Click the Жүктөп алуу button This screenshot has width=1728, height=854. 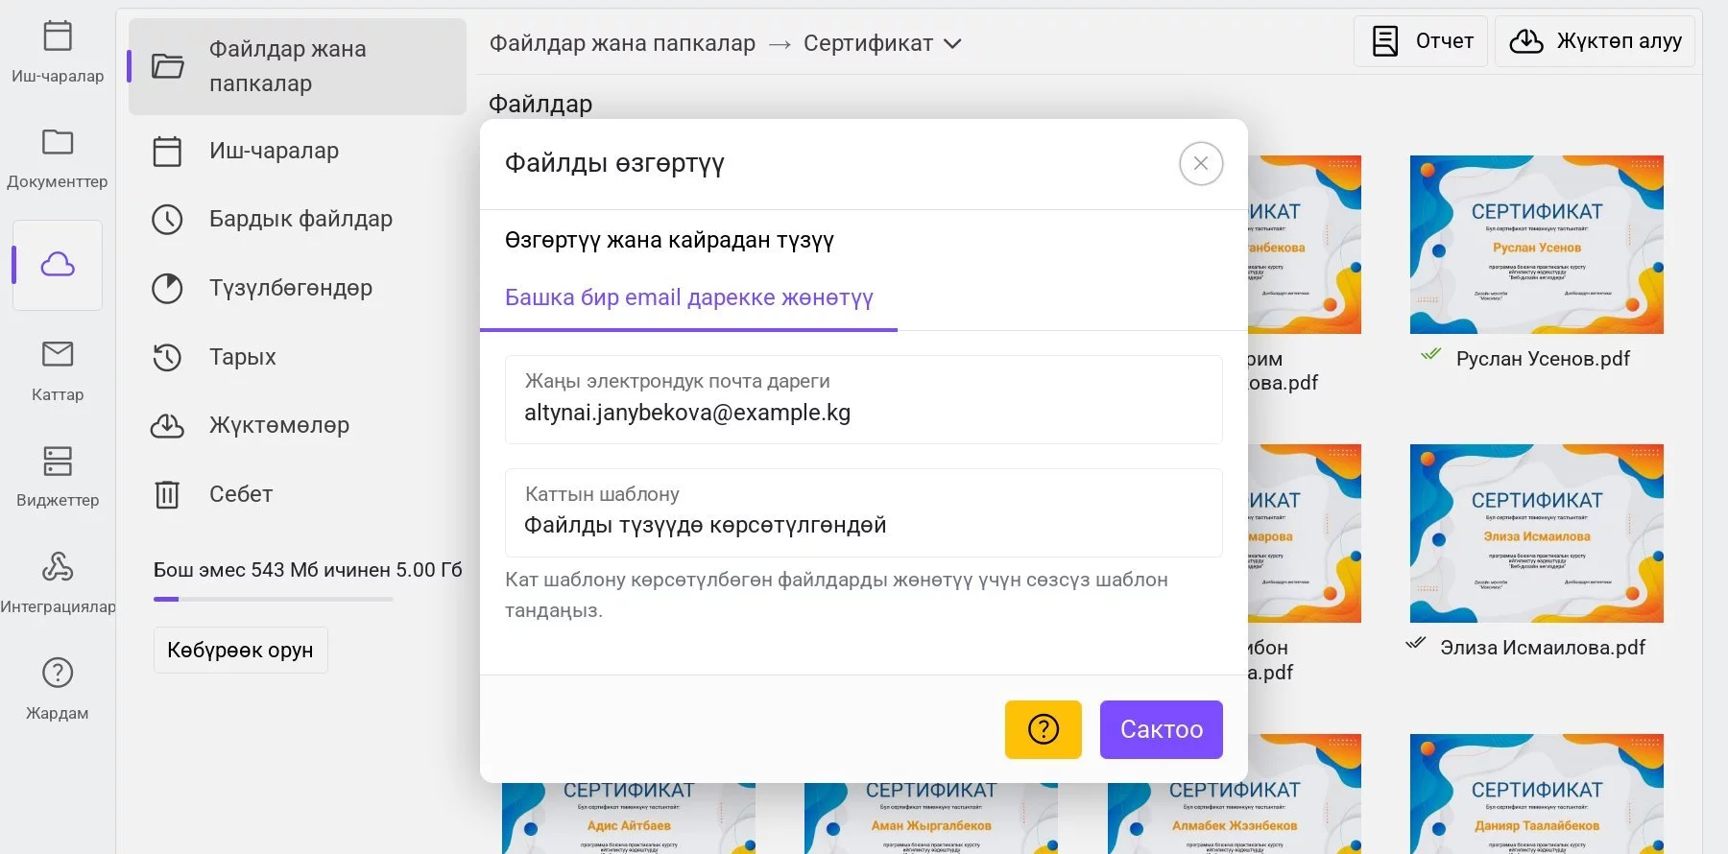(x=1595, y=41)
